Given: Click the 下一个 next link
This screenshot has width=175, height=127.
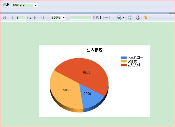Looking at the screenshot, I should tap(106, 17).
